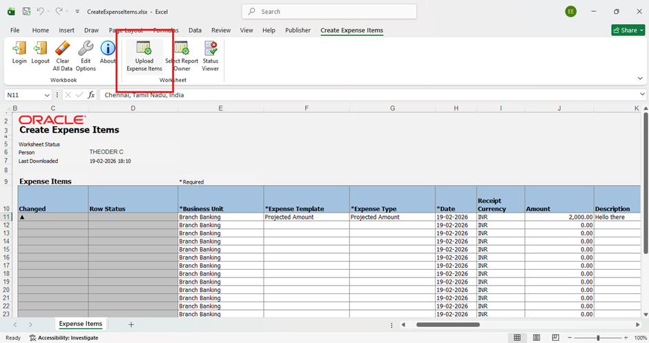Click the zoom out minus button

pos(570,337)
